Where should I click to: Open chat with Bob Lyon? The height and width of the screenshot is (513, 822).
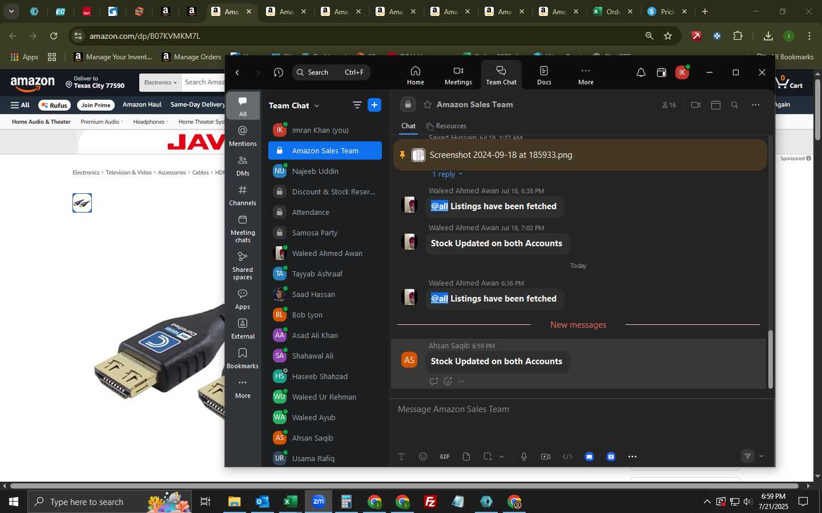click(325, 315)
